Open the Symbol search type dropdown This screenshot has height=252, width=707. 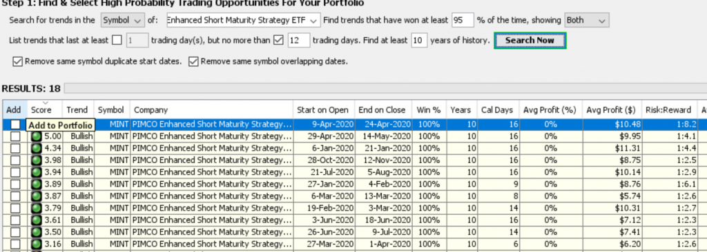[x=123, y=20]
